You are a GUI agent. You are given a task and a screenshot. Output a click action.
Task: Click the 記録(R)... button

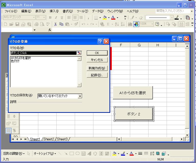[97, 75]
